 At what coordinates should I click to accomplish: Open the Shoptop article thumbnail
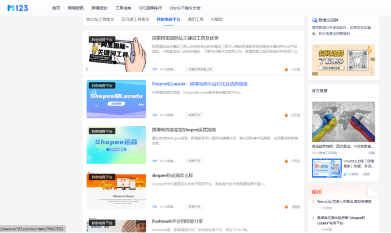click(327, 168)
